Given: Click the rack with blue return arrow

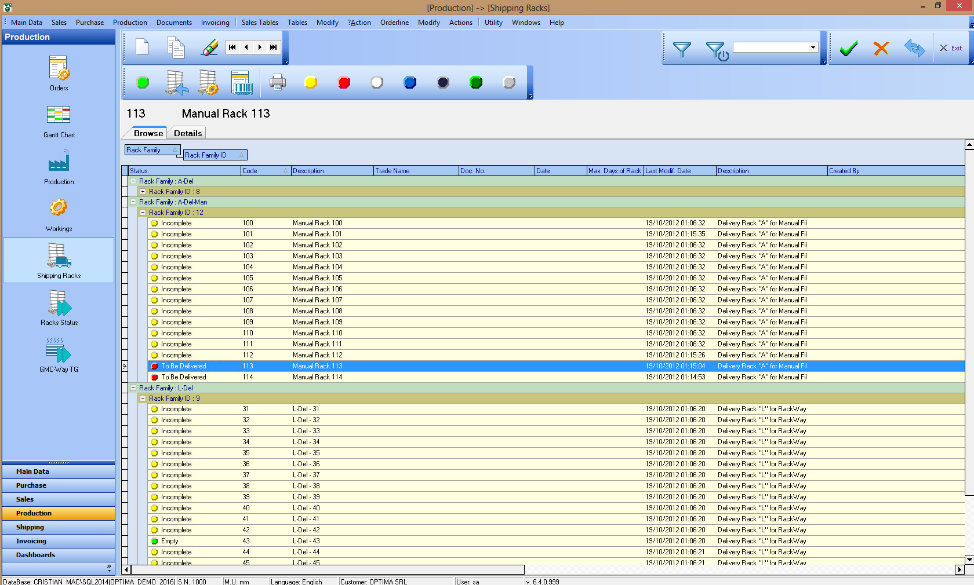Looking at the screenshot, I should pos(176,83).
